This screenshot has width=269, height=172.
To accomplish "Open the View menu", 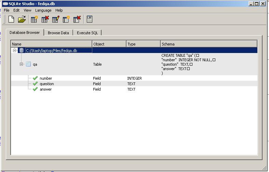I will tap(27, 10).
